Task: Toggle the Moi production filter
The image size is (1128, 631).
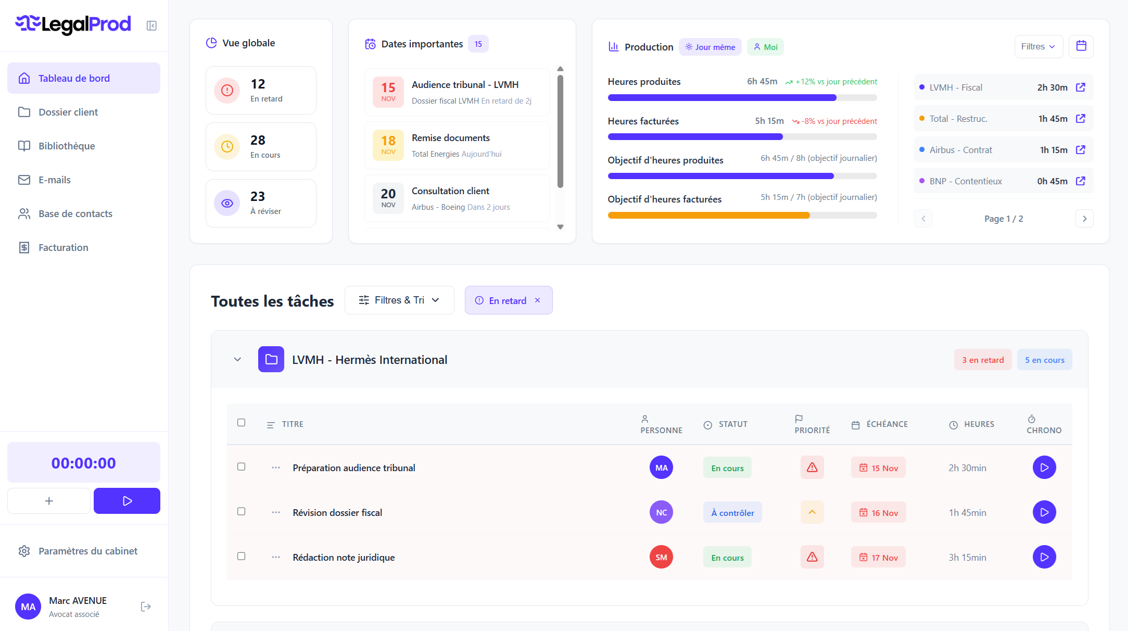Action: coord(765,47)
